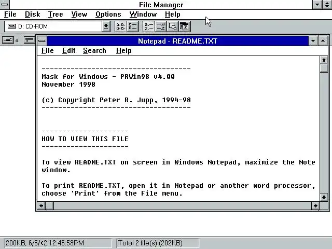Switch File Manager to all file details view
Screen dimensions: 332x249
133,26
